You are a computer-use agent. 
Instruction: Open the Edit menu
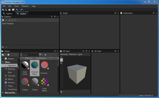click(10, 6)
